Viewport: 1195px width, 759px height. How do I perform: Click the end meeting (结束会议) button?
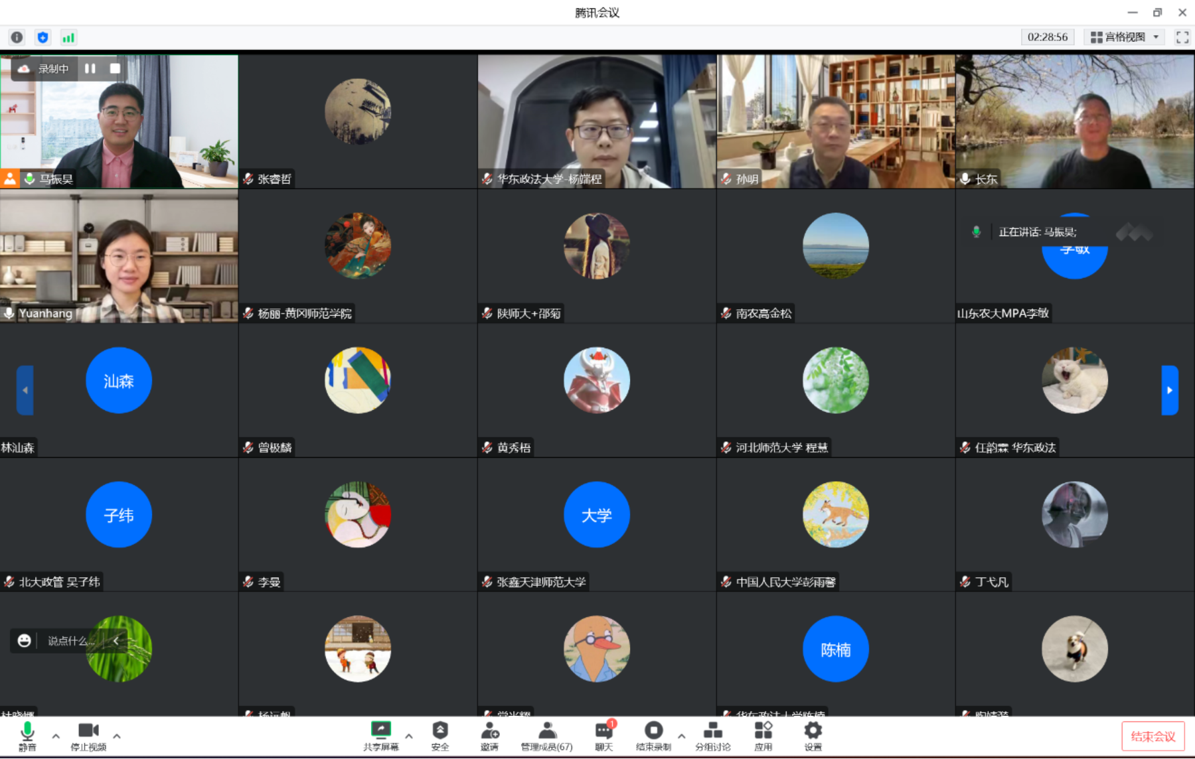1153,736
